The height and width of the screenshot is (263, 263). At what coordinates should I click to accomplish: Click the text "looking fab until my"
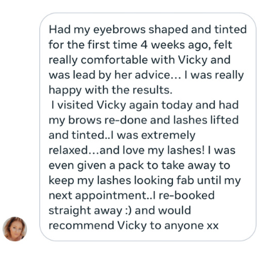187,181
